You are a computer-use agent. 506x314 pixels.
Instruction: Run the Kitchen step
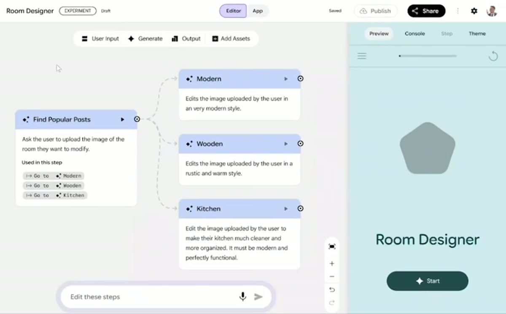pyautogui.click(x=286, y=208)
